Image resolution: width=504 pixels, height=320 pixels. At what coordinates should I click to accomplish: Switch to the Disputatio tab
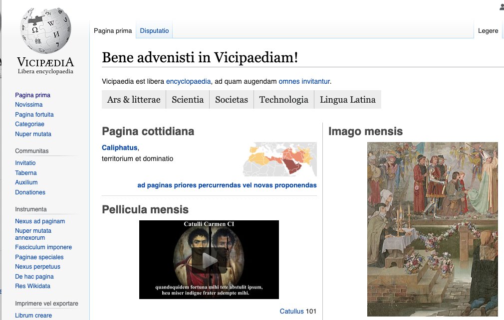(154, 30)
